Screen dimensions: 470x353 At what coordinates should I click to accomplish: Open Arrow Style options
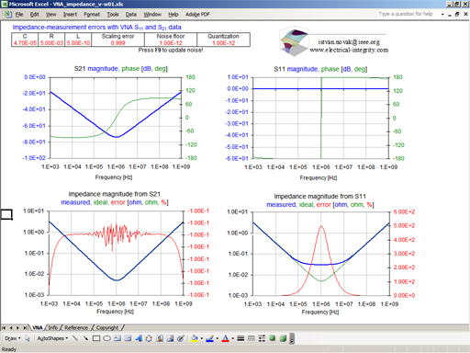262,338
